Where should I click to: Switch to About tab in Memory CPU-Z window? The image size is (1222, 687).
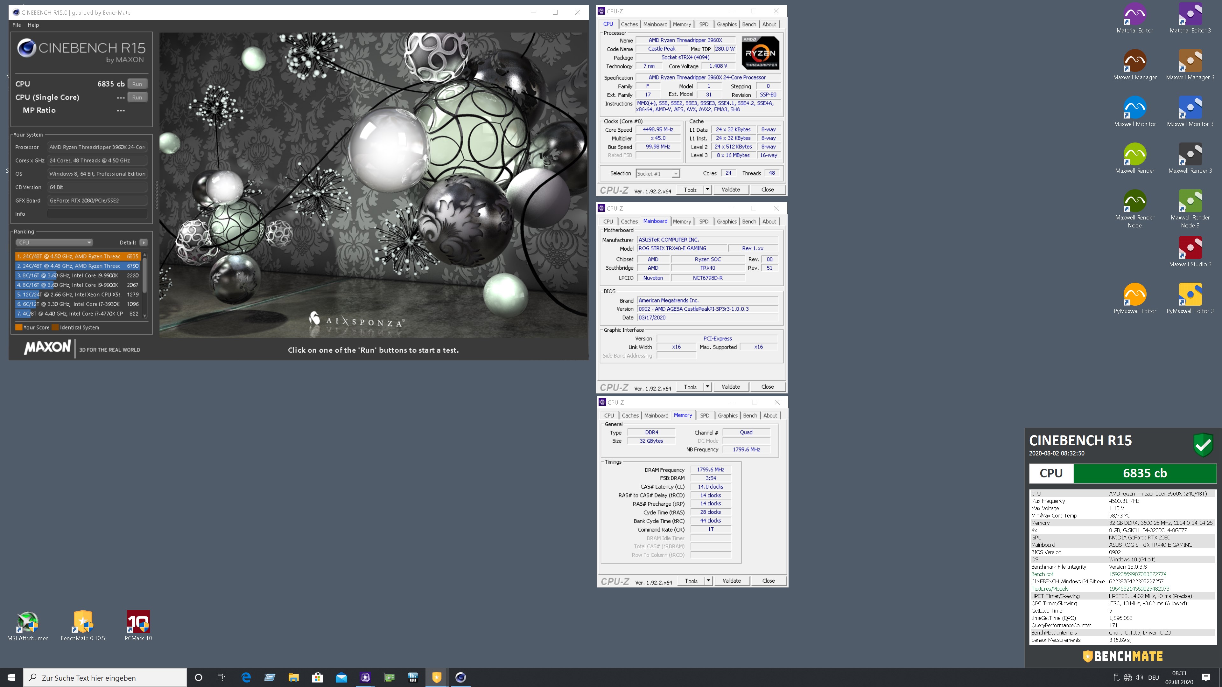point(770,415)
